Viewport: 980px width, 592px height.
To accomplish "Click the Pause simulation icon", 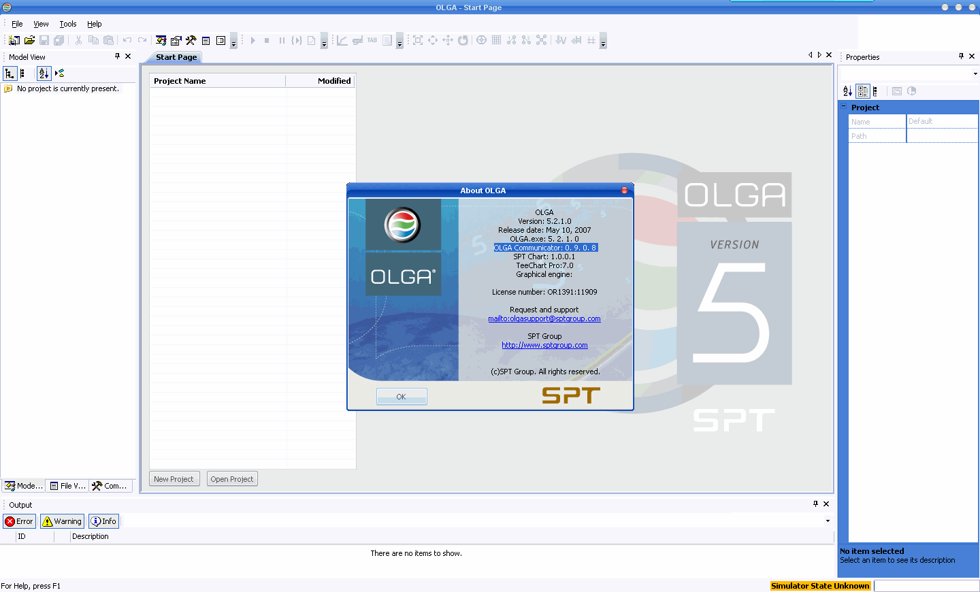I will (282, 41).
